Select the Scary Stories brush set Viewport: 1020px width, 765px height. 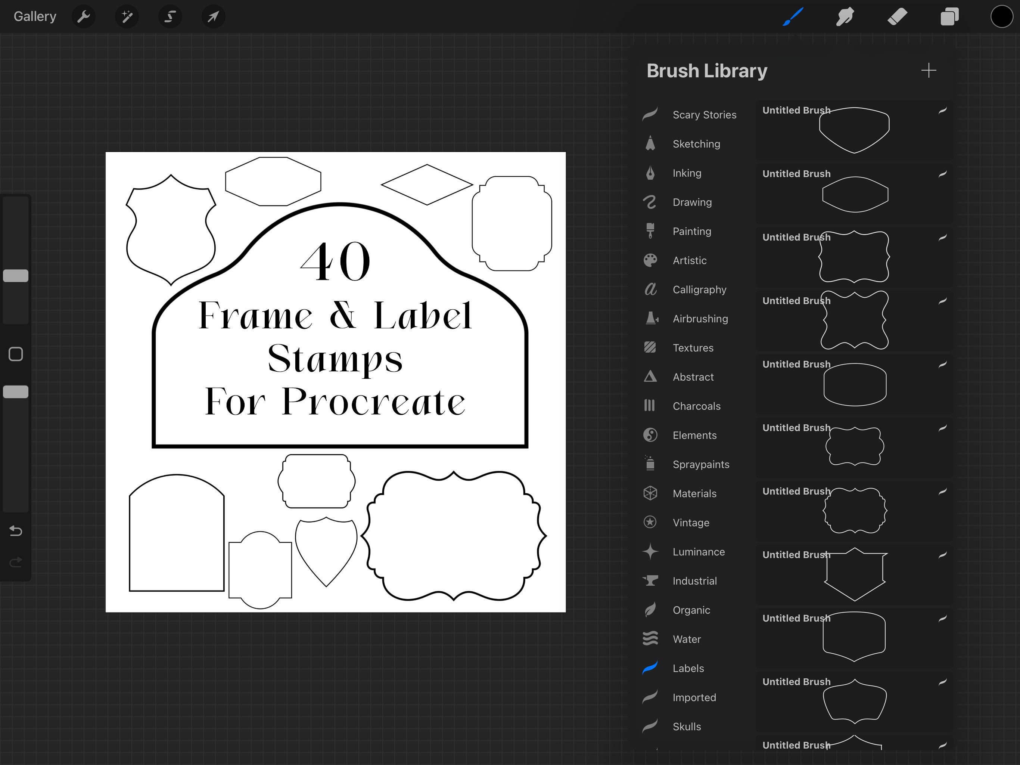(x=704, y=114)
